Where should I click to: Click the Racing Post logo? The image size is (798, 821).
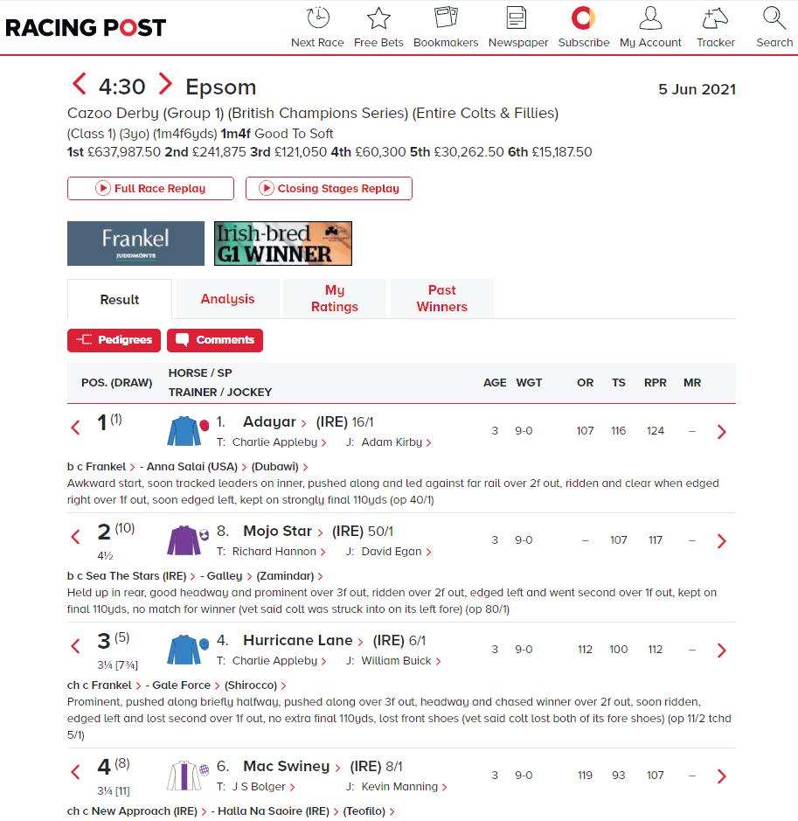tap(86, 28)
